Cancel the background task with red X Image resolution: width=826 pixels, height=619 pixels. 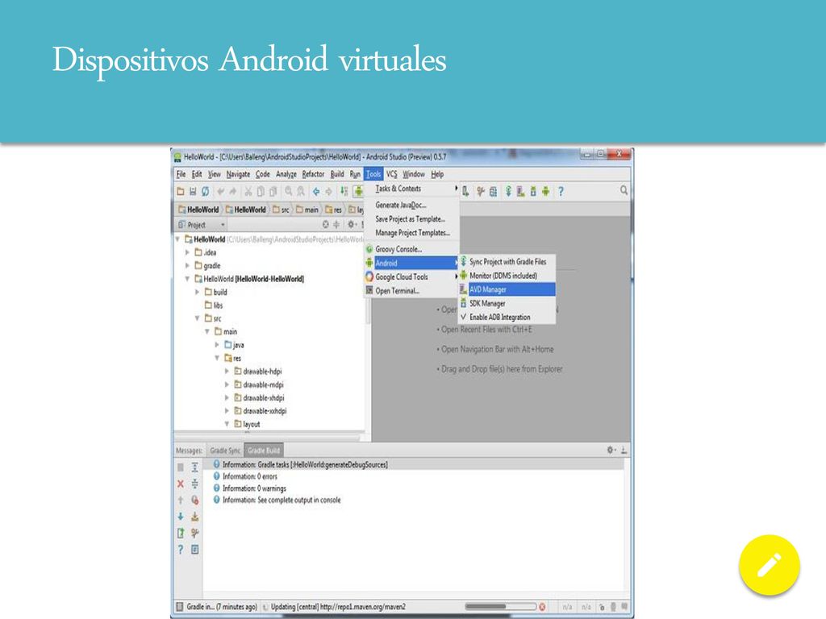(542, 607)
